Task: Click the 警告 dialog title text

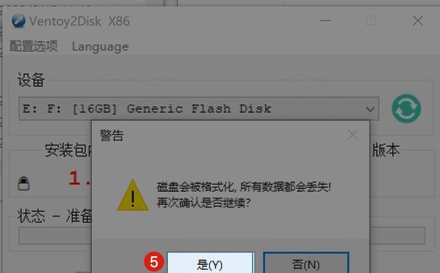Action: (111, 136)
